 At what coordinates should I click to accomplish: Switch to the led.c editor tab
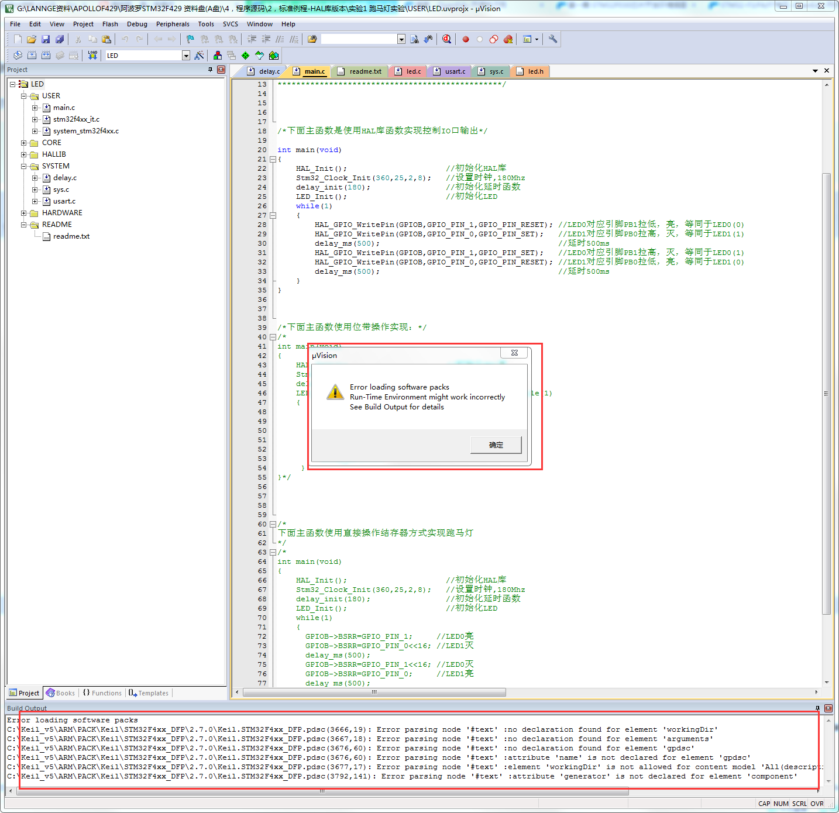(408, 71)
